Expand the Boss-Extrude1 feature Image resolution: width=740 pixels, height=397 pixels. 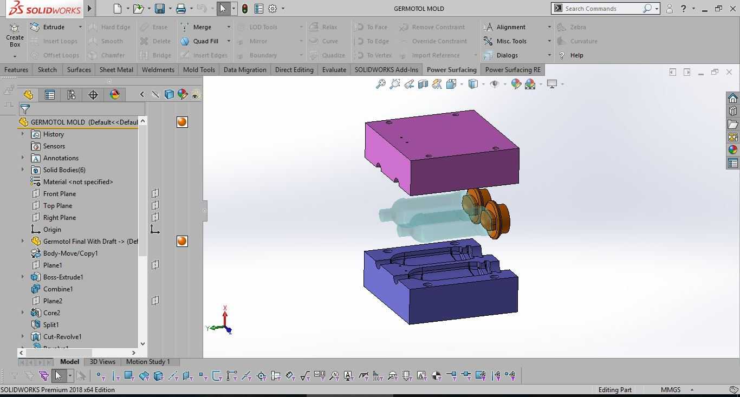(x=23, y=277)
